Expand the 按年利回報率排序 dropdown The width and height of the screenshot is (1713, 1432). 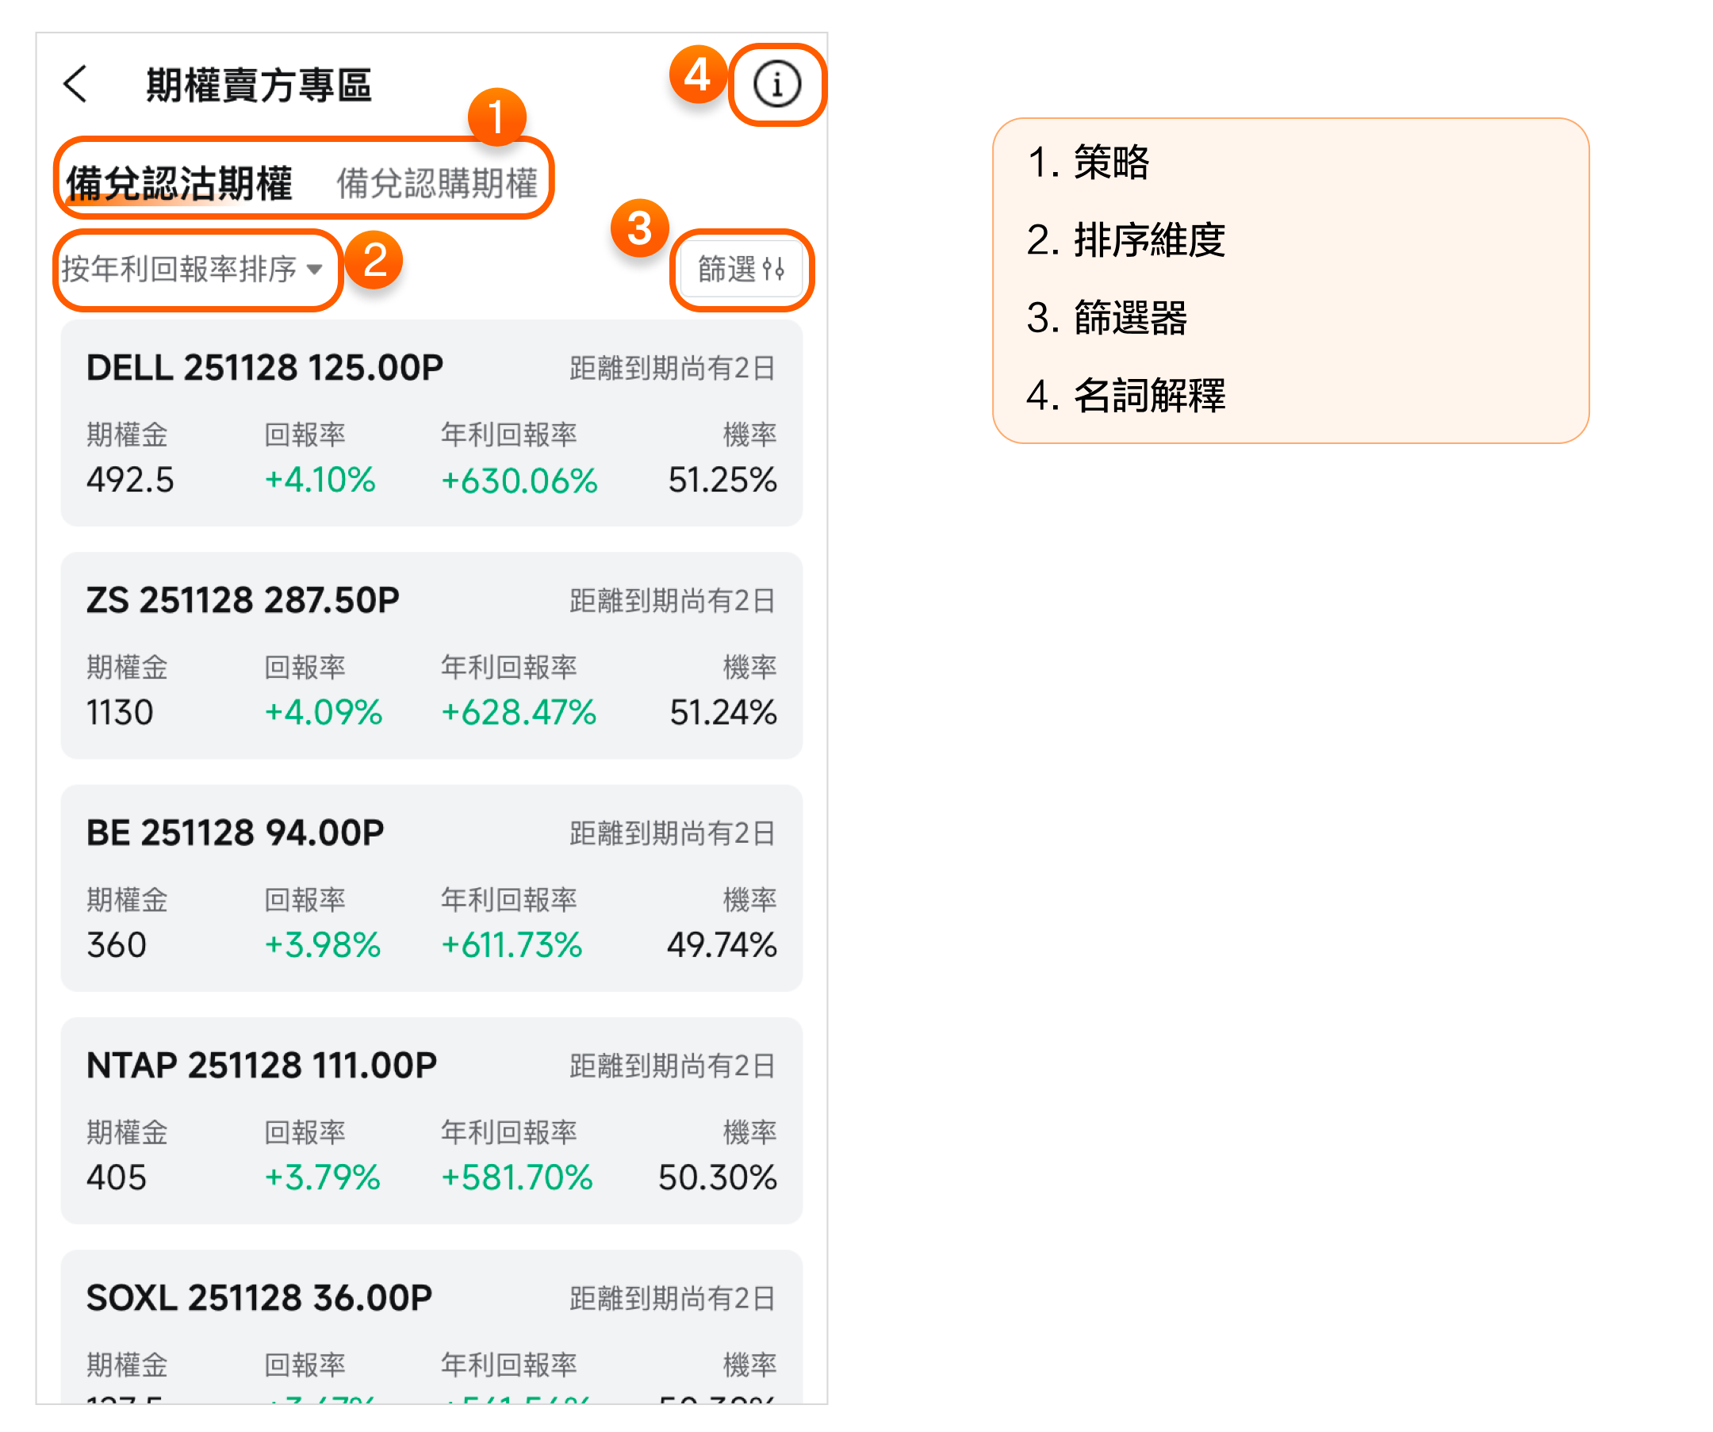pyautogui.click(x=179, y=268)
